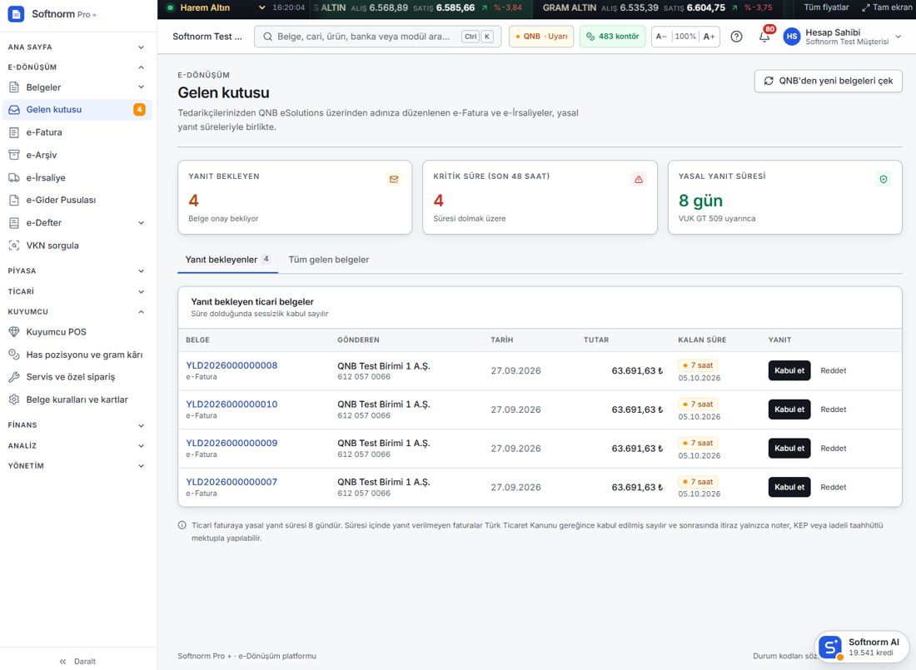Switch to Tüm gelen belgeler tab
The height and width of the screenshot is (670, 916).
(329, 260)
